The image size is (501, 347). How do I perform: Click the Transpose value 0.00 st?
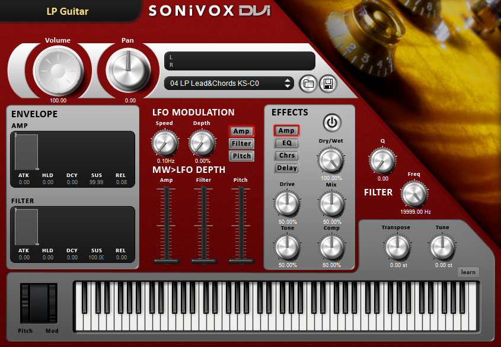398,265
